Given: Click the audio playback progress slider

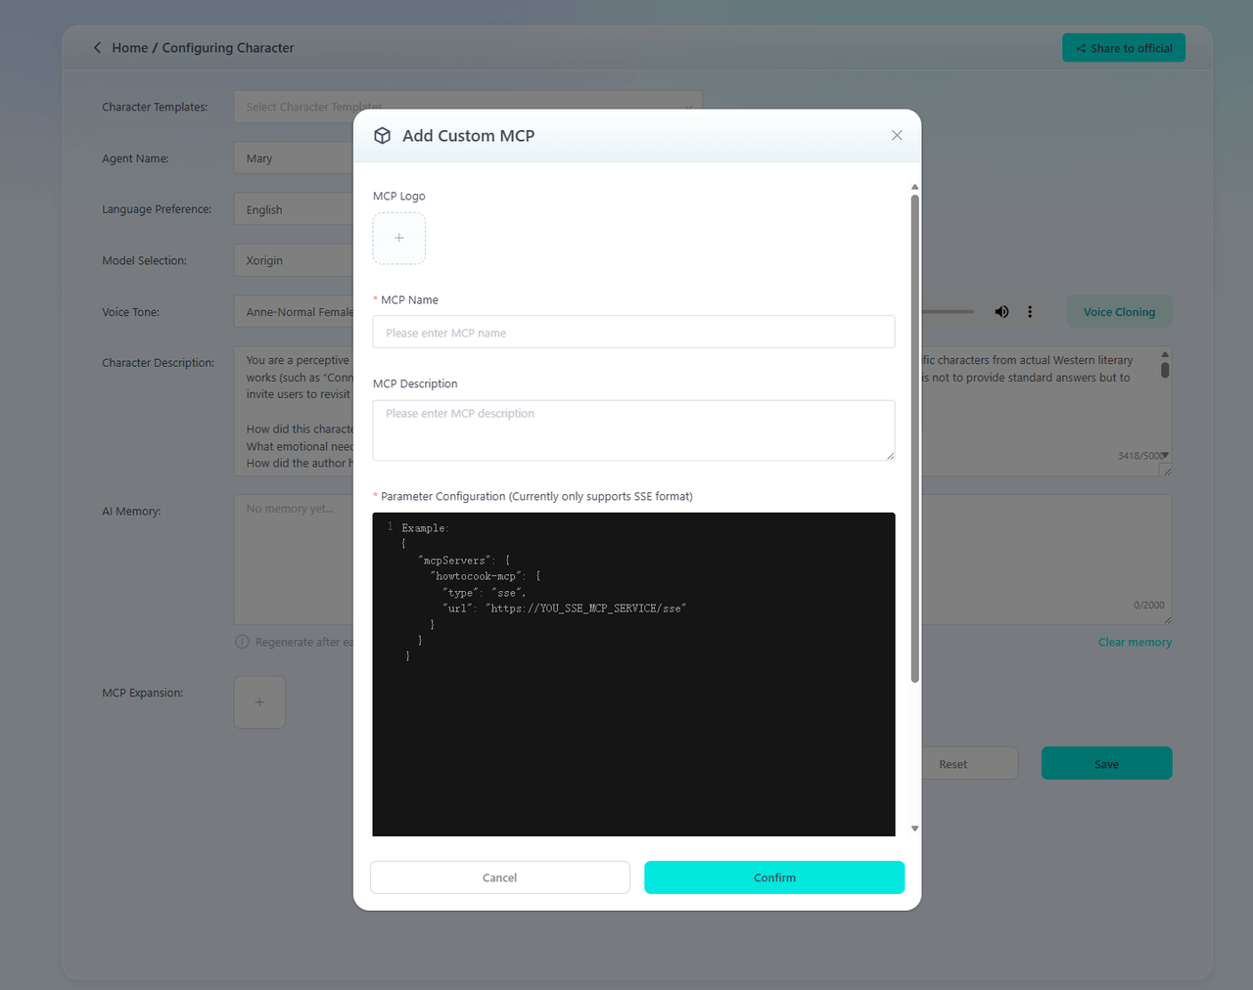Looking at the screenshot, I should 947,312.
